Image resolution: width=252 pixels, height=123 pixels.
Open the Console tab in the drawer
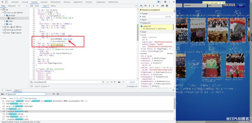click(8, 90)
